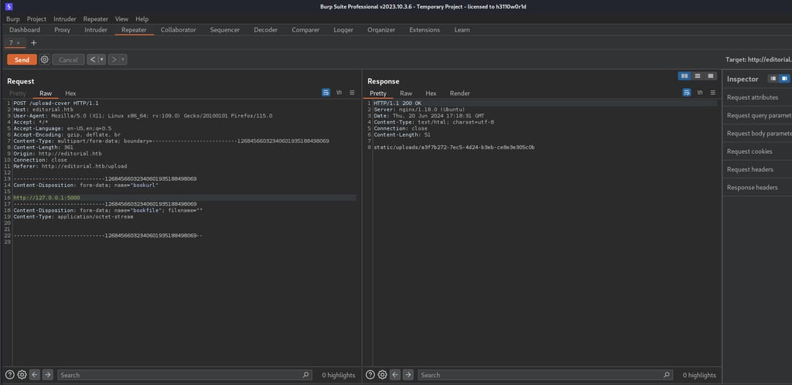Add a new Repeater tab with plus icon
The width and height of the screenshot is (792, 385).
[33, 43]
